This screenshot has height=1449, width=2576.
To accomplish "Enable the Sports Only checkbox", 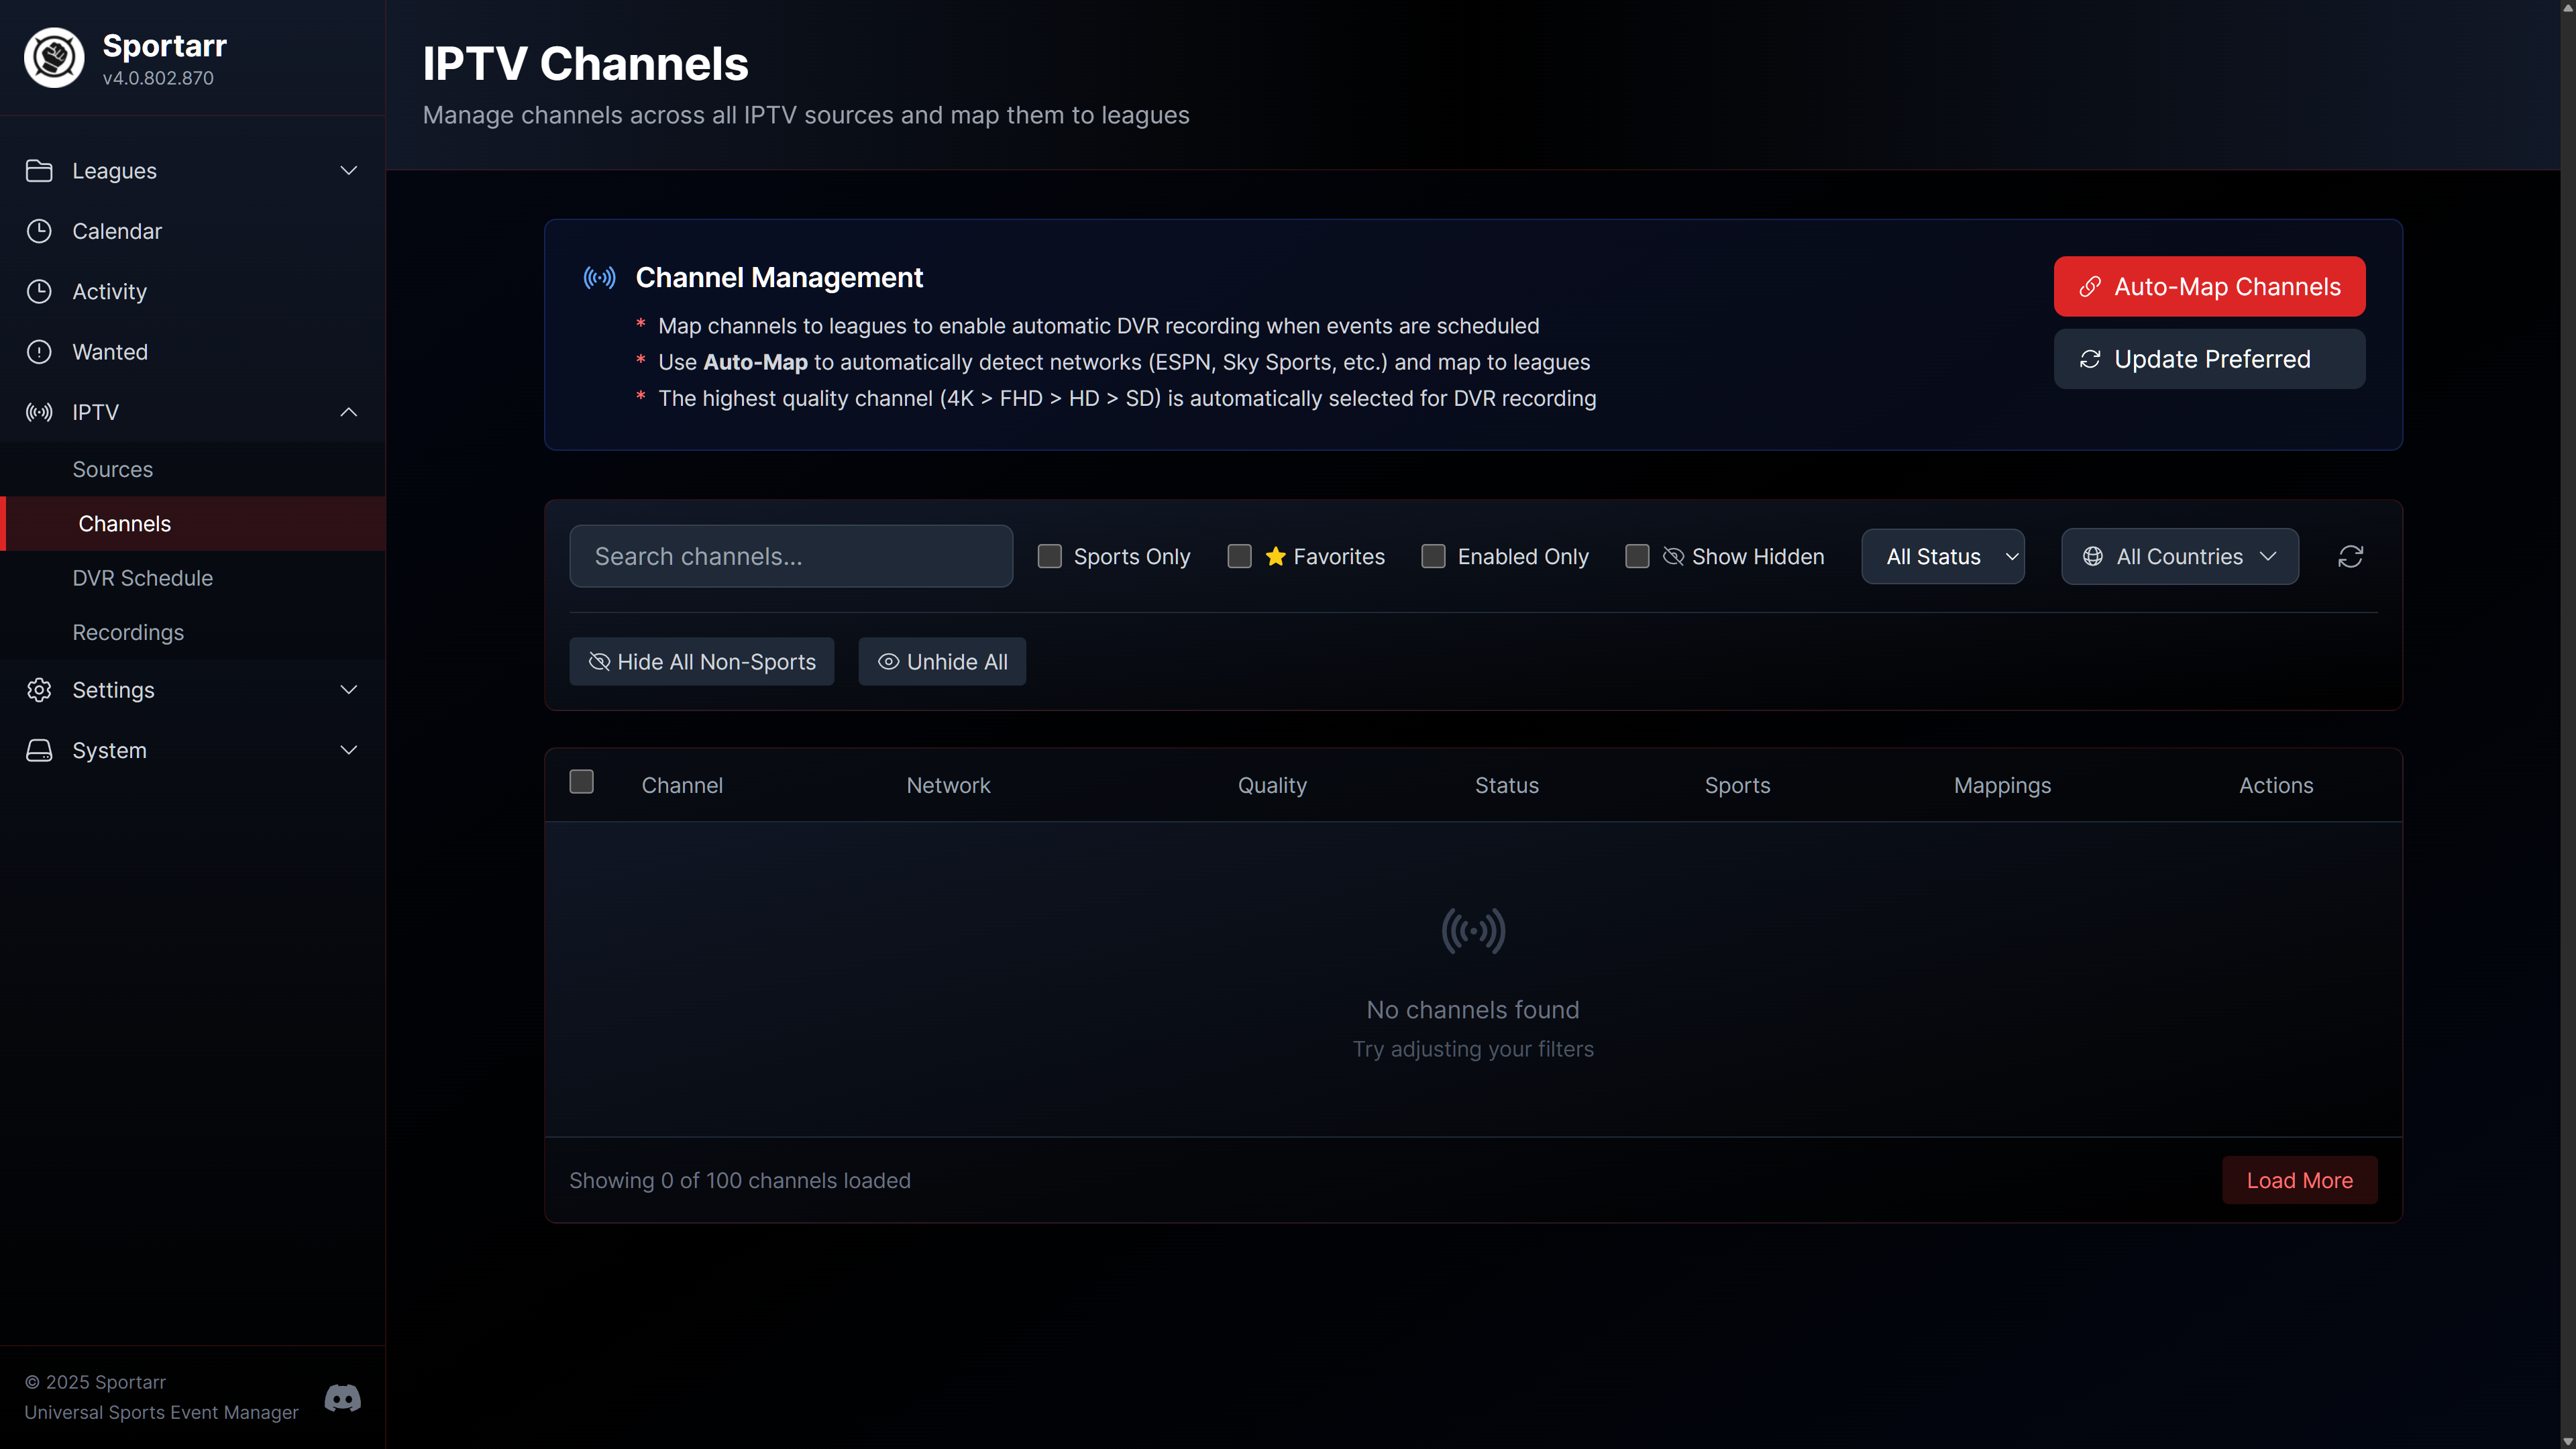I will click(x=1049, y=556).
